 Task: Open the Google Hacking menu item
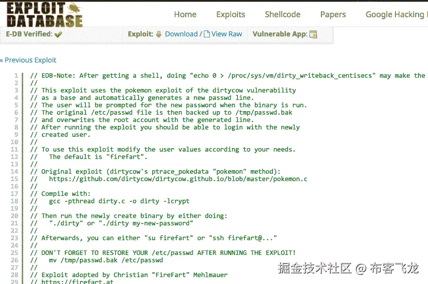(396, 14)
